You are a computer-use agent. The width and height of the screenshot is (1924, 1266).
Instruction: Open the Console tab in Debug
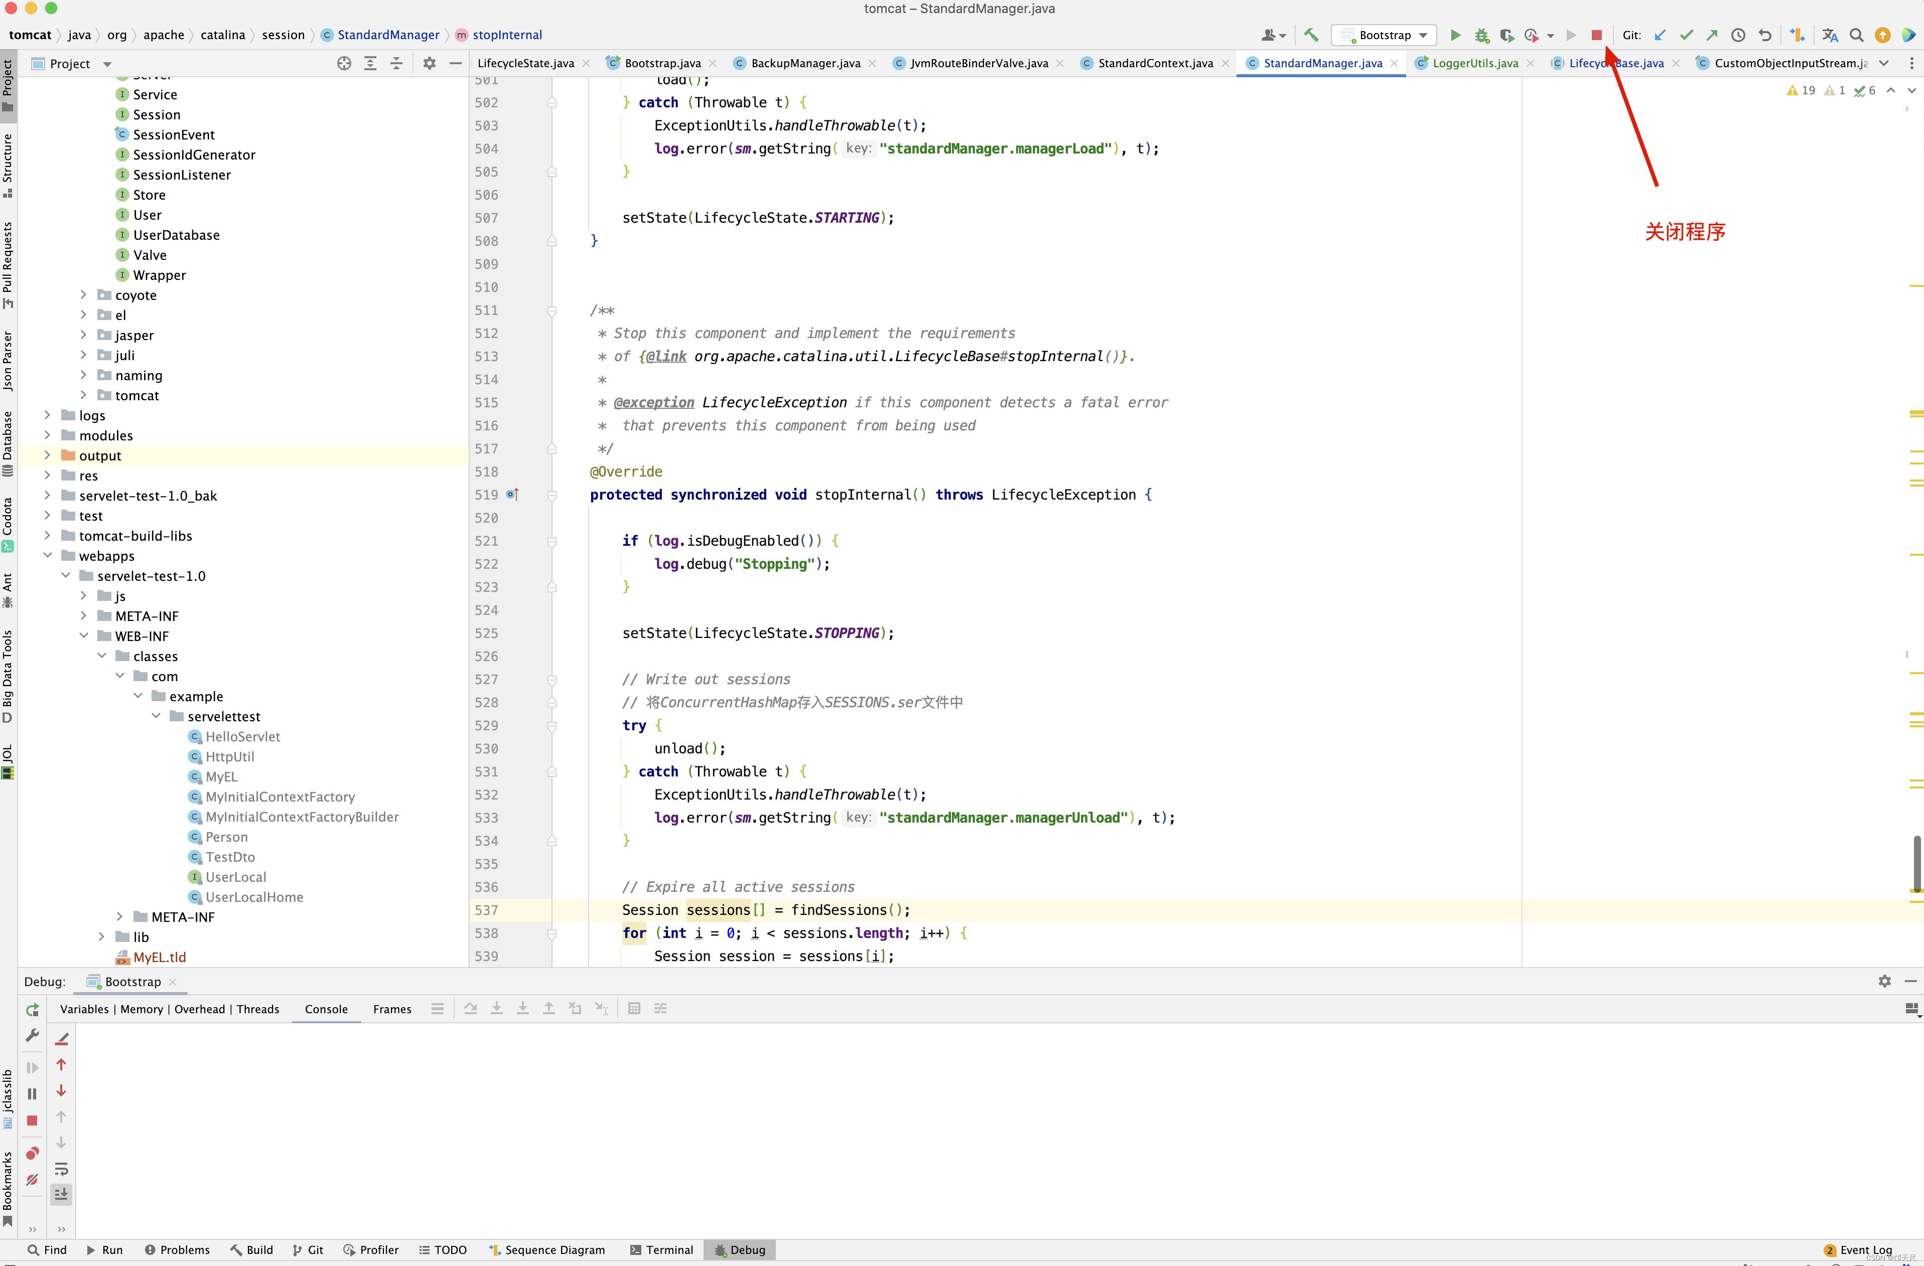click(326, 1009)
